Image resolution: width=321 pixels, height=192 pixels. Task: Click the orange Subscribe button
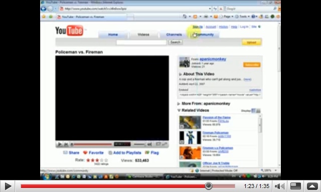click(x=252, y=64)
